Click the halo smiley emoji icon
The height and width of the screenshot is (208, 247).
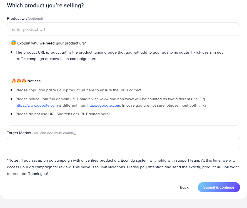(x=14, y=43)
